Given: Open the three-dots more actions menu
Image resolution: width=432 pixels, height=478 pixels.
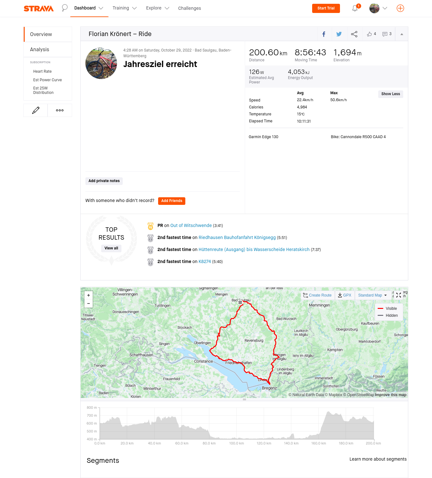Looking at the screenshot, I should [x=60, y=110].
